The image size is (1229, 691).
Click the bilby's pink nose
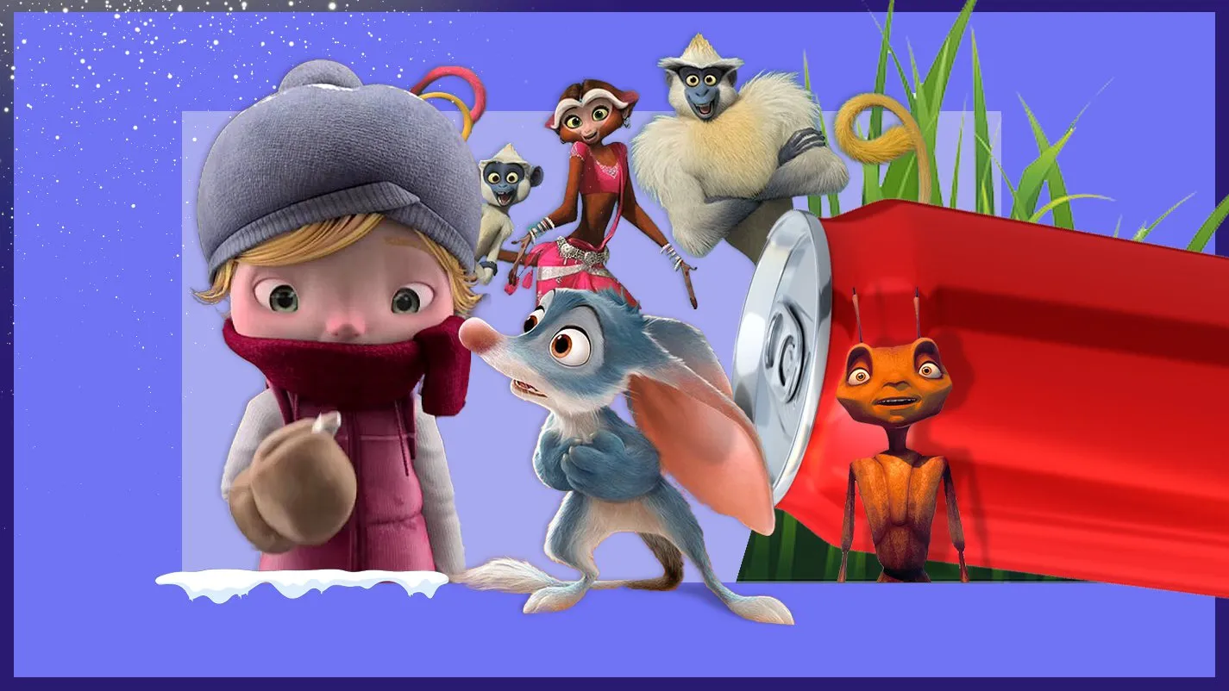472,331
